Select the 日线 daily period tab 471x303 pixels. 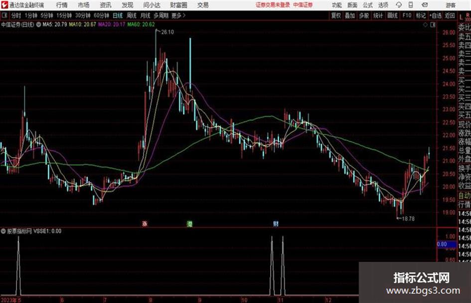(118, 15)
